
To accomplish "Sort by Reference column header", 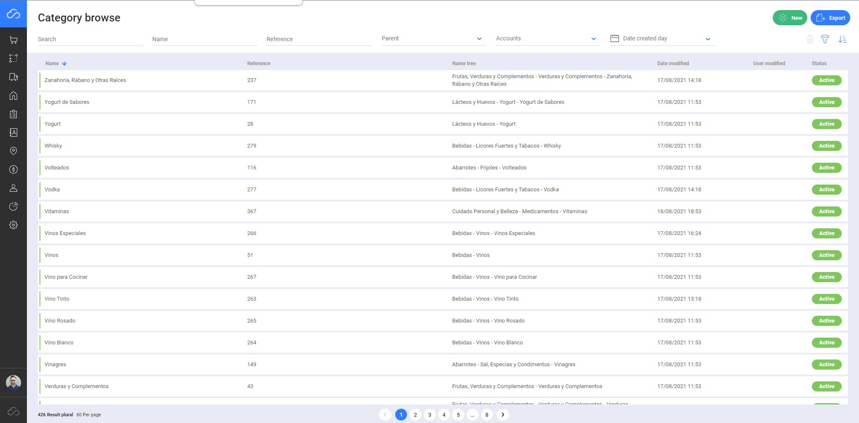I will tap(259, 63).
